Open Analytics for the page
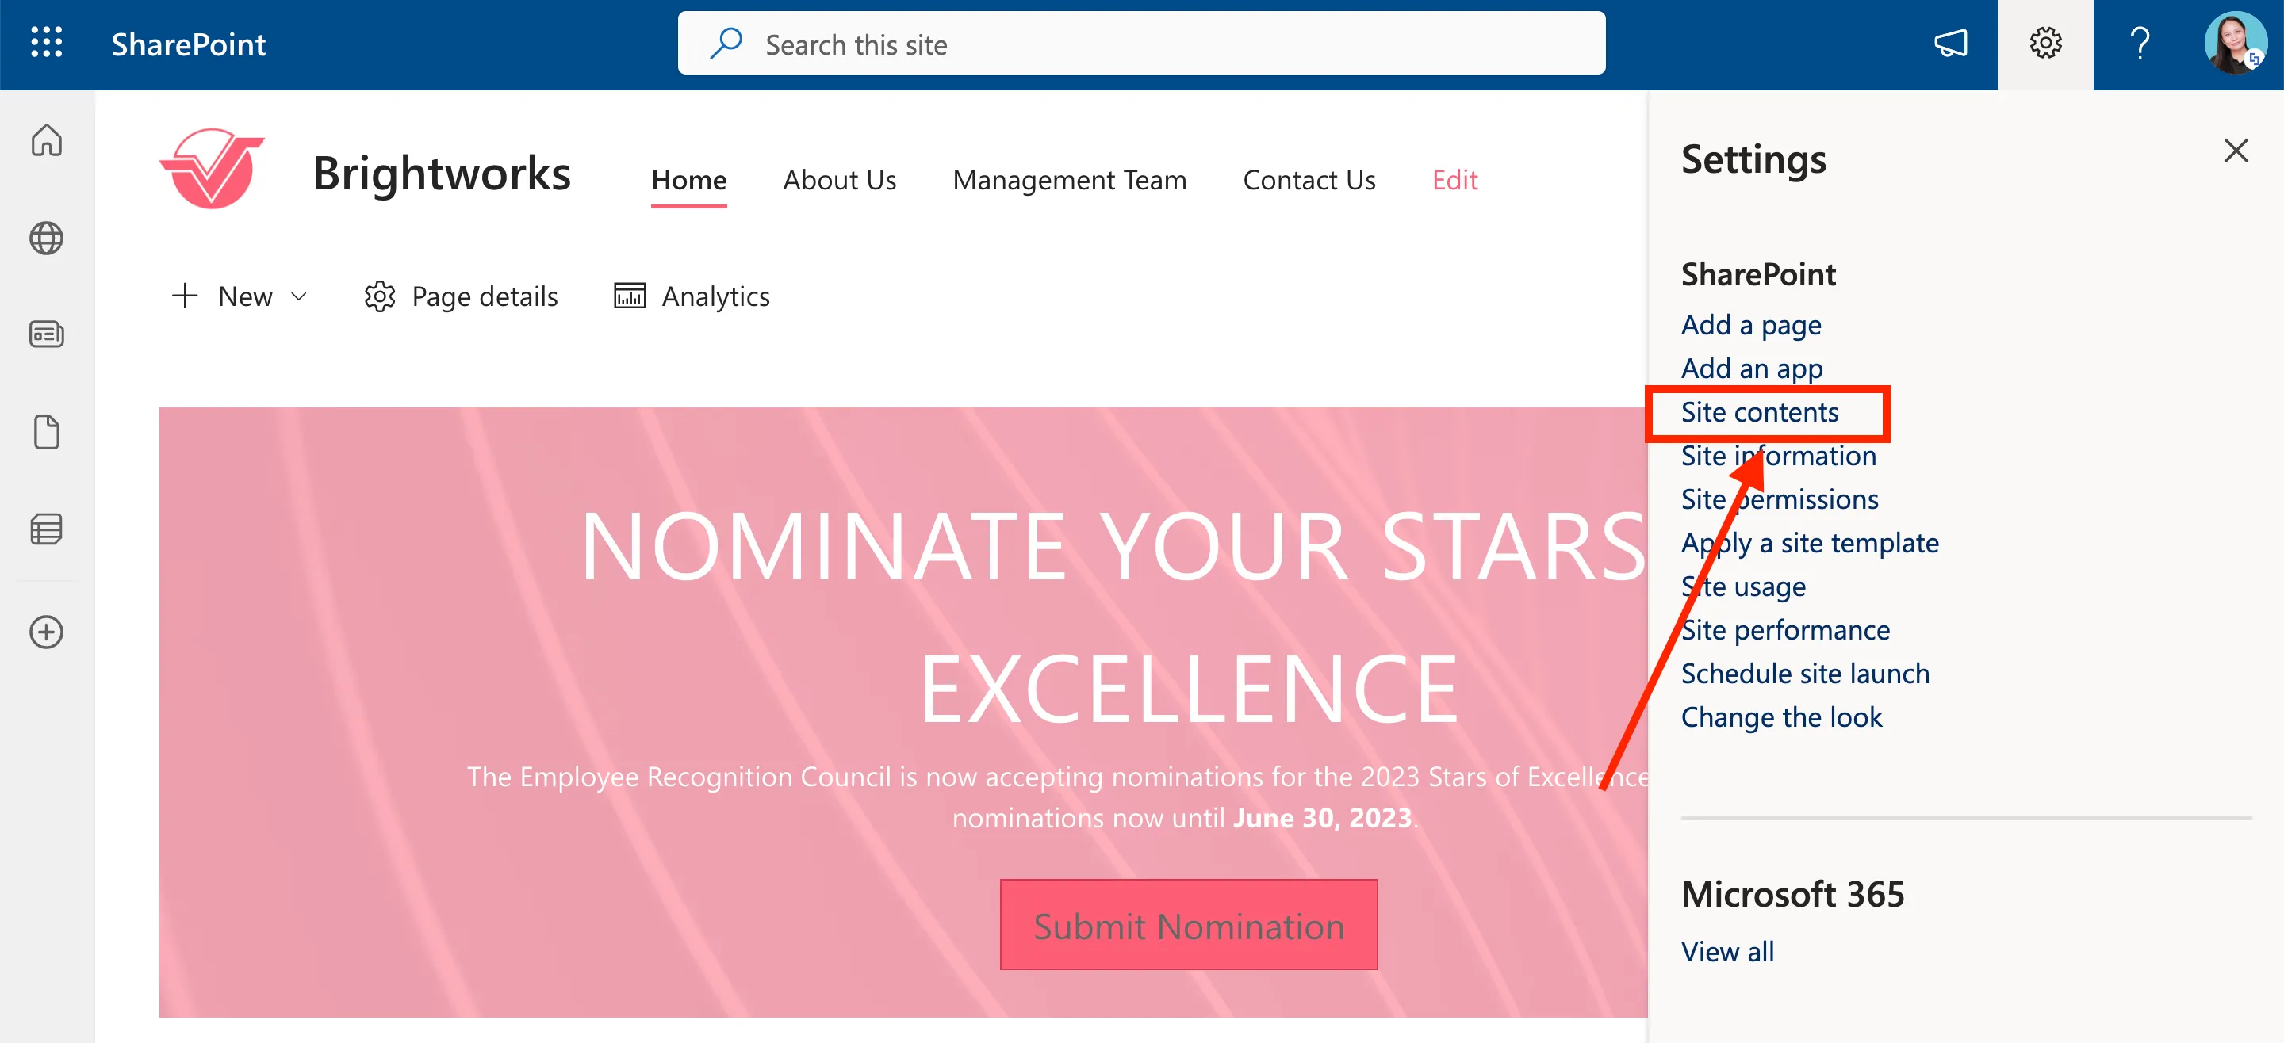This screenshot has height=1043, width=2284. pyautogui.click(x=692, y=296)
